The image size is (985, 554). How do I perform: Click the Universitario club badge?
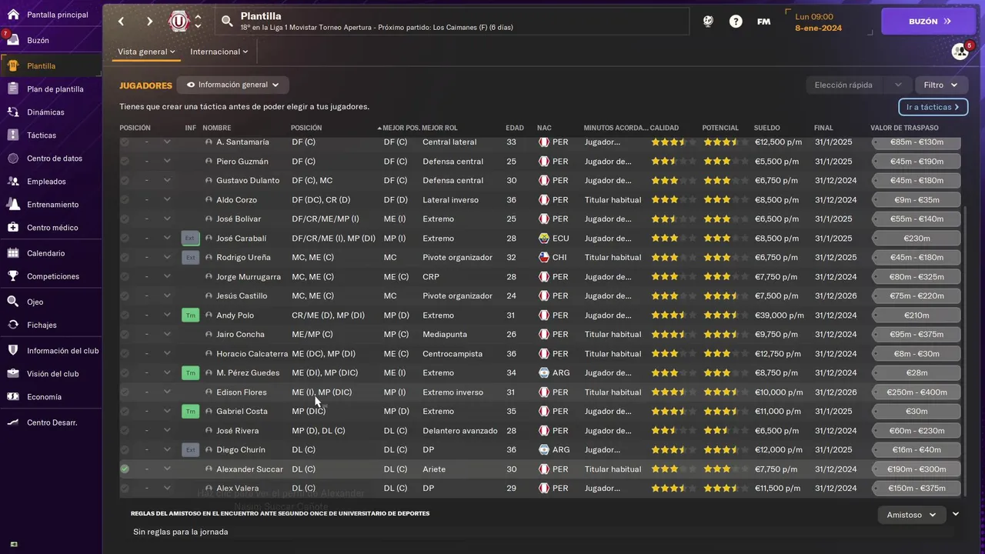(x=179, y=22)
